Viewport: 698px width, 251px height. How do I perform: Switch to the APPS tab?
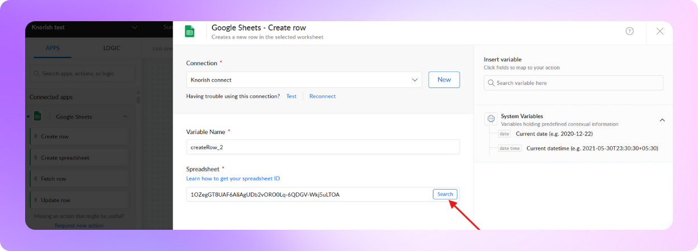[x=52, y=49]
